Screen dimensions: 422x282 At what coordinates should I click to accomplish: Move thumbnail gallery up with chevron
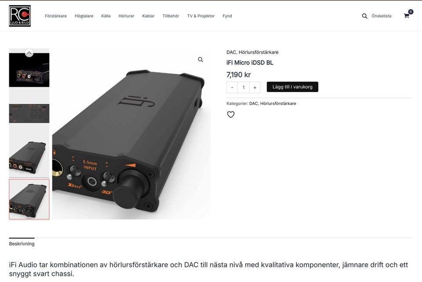(29, 53)
